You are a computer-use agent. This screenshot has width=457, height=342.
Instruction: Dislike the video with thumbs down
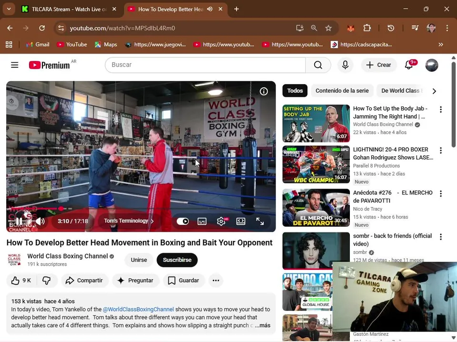pos(47,281)
